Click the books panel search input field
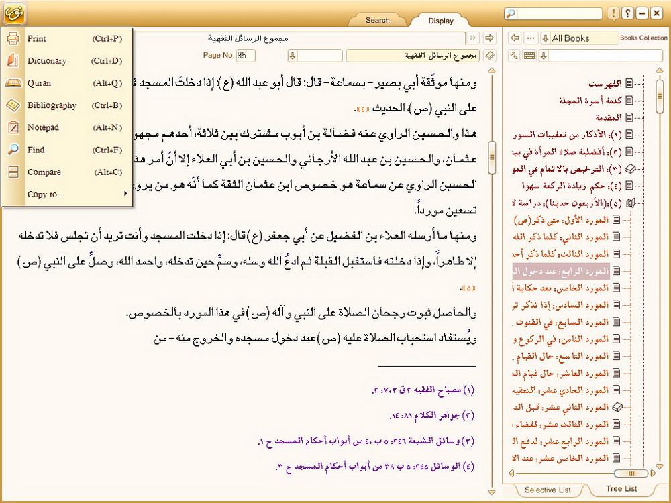The width and height of the screenshot is (671, 503). coord(605,56)
